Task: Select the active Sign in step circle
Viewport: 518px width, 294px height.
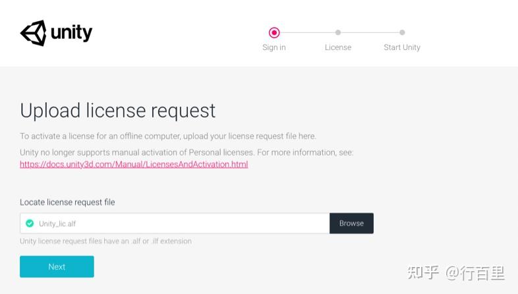Action: point(274,32)
